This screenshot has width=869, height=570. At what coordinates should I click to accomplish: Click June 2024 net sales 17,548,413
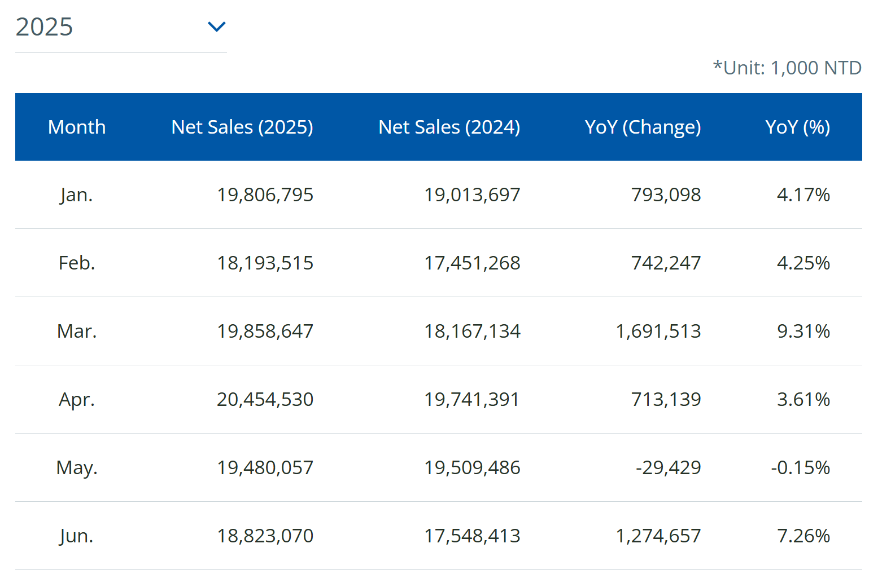pos(472,536)
